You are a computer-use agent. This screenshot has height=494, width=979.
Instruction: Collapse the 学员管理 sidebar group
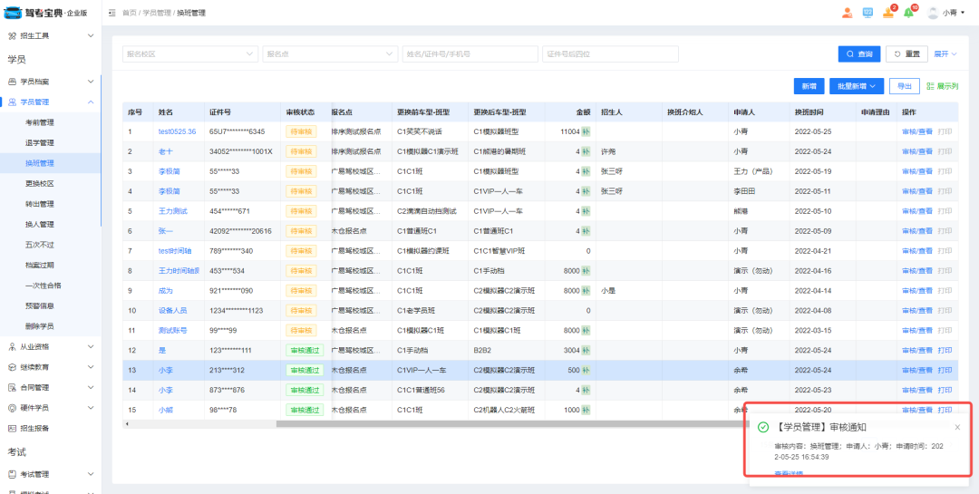pos(91,102)
